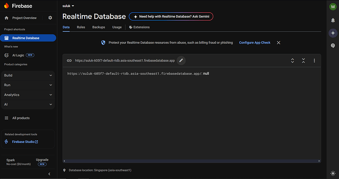Open the database three-dot options menu
339x179 pixels.
coord(314,61)
